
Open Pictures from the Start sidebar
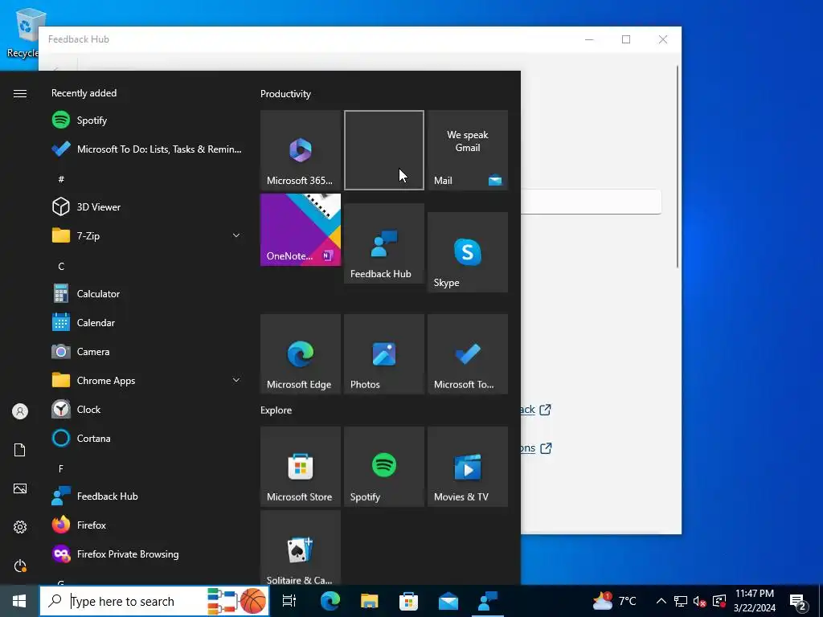coord(20,489)
